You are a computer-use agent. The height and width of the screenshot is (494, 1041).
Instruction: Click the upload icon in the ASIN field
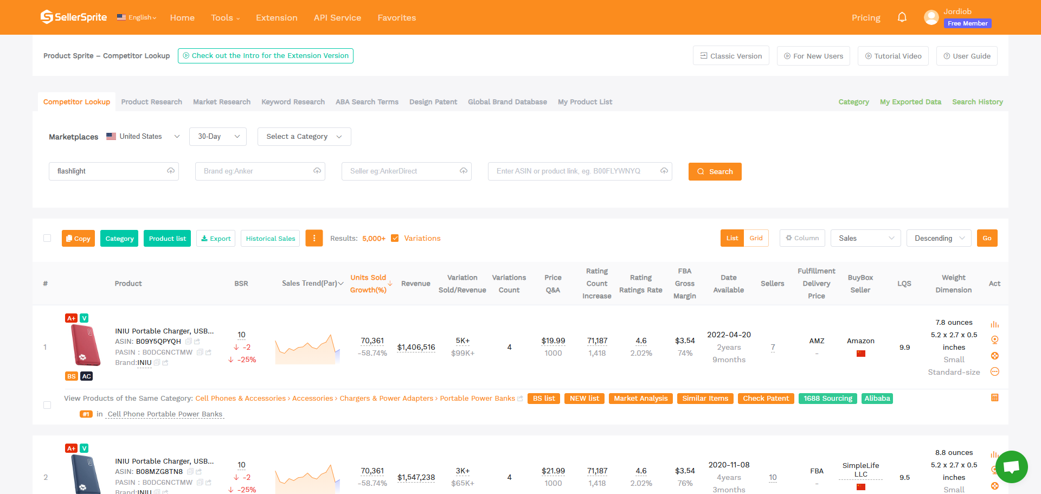pyautogui.click(x=664, y=171)
